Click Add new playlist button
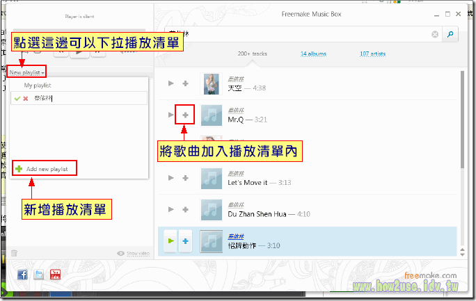The width and height of the screenshot is (476, 301). (x=46, y=169)
